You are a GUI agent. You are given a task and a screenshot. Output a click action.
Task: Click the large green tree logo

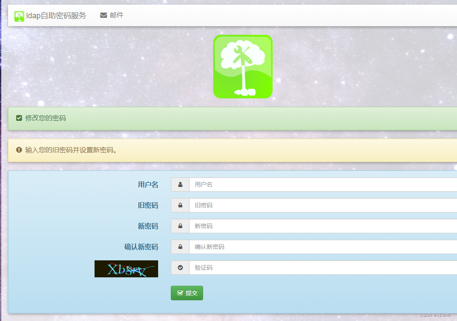243,67
